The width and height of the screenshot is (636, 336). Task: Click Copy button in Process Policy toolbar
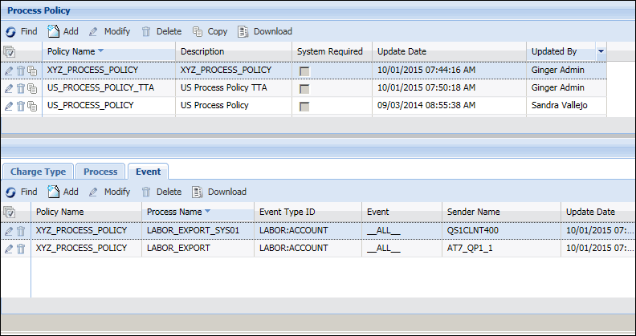click(x=210, y=32)
